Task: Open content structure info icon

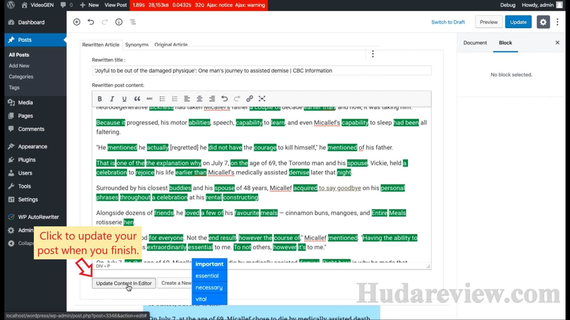Action: 119,22
